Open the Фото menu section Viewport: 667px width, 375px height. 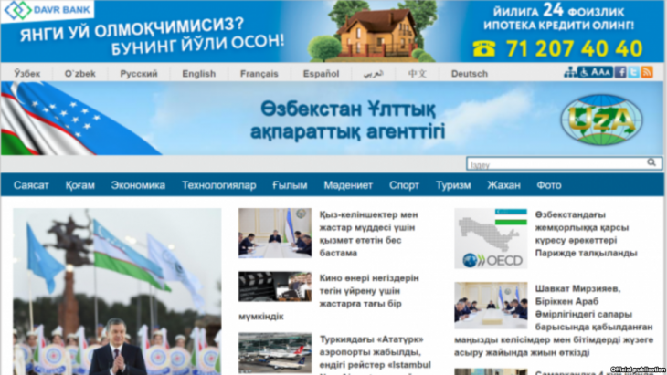[549, 185]
